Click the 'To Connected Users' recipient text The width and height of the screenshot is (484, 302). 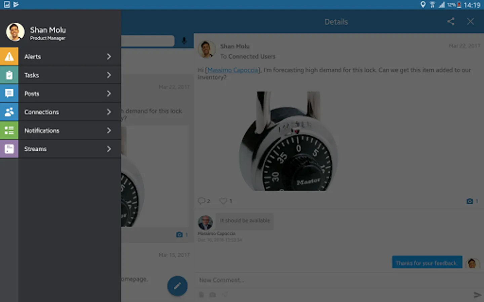(248, 56)
